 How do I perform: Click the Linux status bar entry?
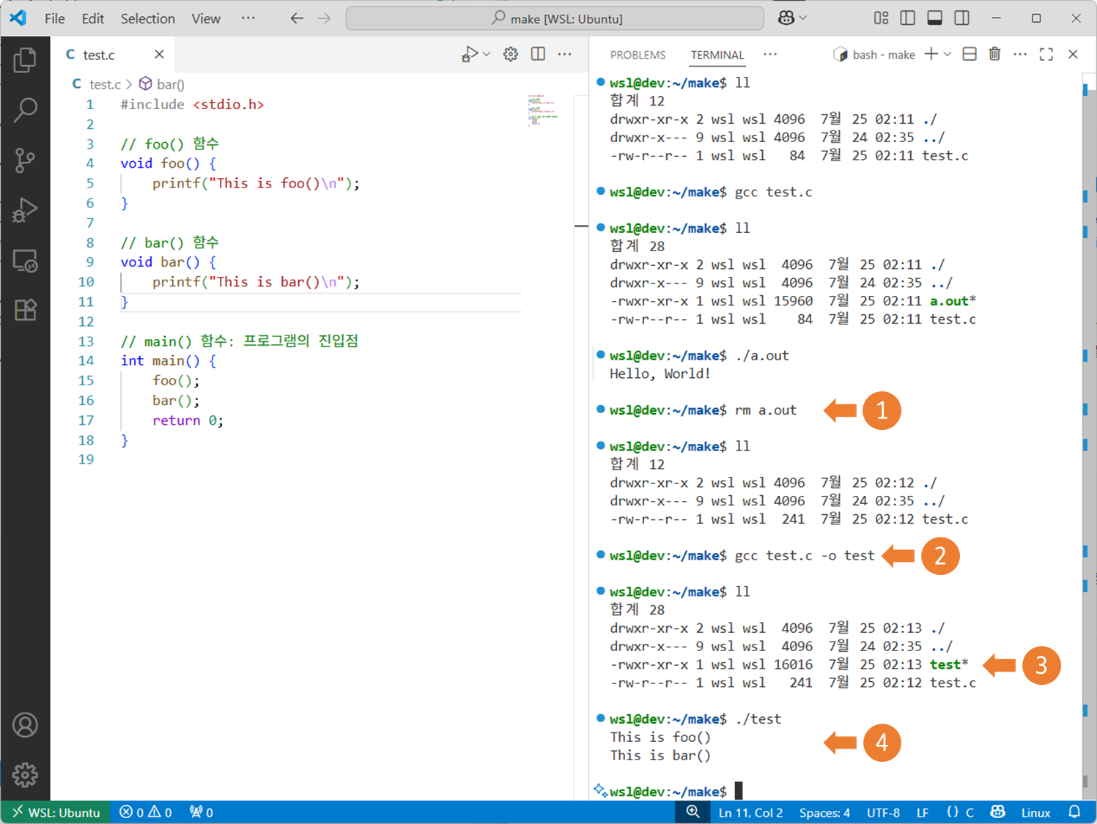(1035, 812)
